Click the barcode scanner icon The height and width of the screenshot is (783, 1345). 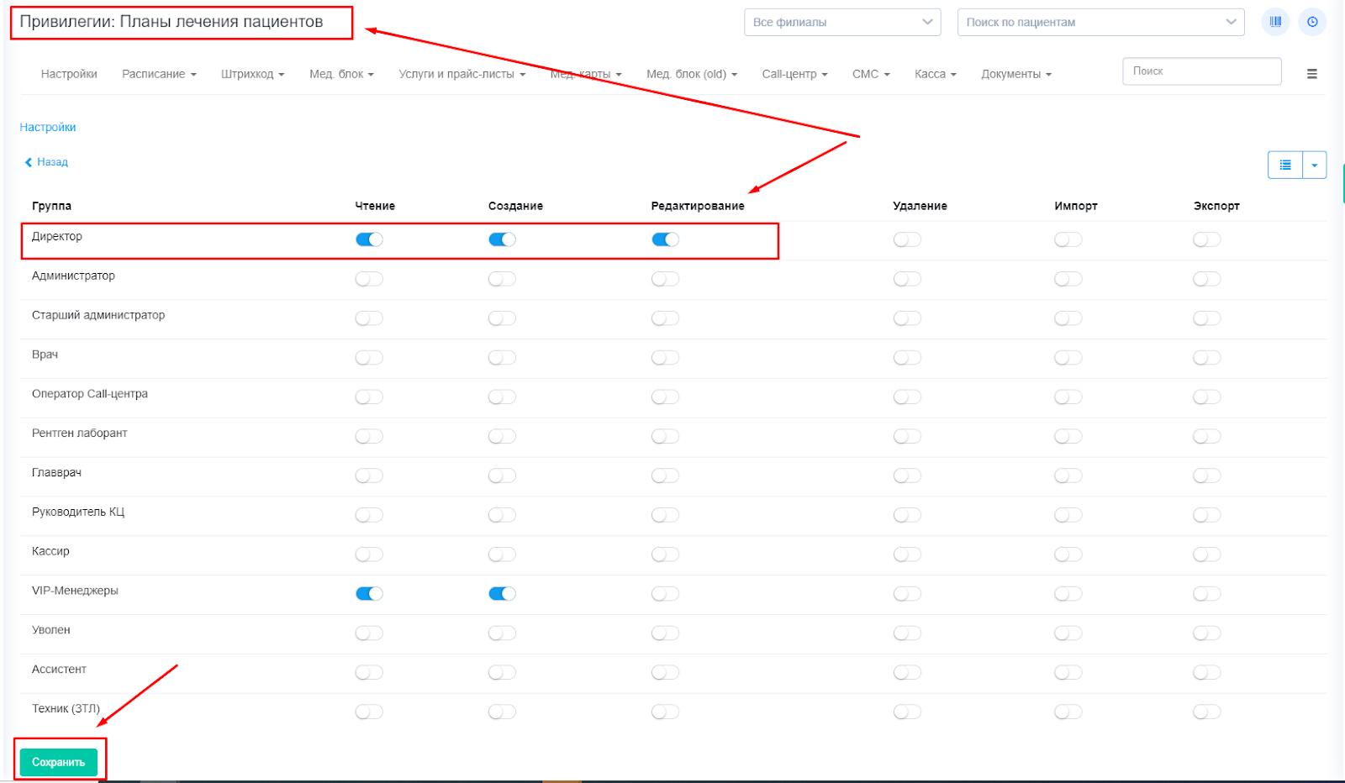(x=1275, y=22)
